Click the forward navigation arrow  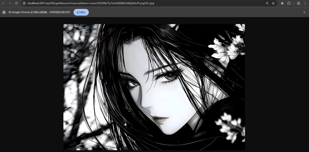click(x=10, y=3)
